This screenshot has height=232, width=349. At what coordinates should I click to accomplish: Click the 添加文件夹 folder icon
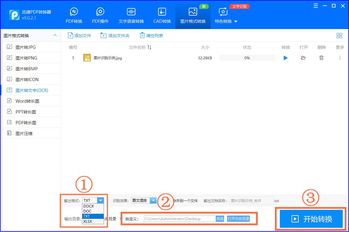tap(103, 36)
